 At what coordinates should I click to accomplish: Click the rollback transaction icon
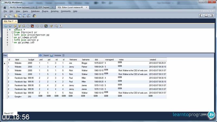tap(42, 26)
